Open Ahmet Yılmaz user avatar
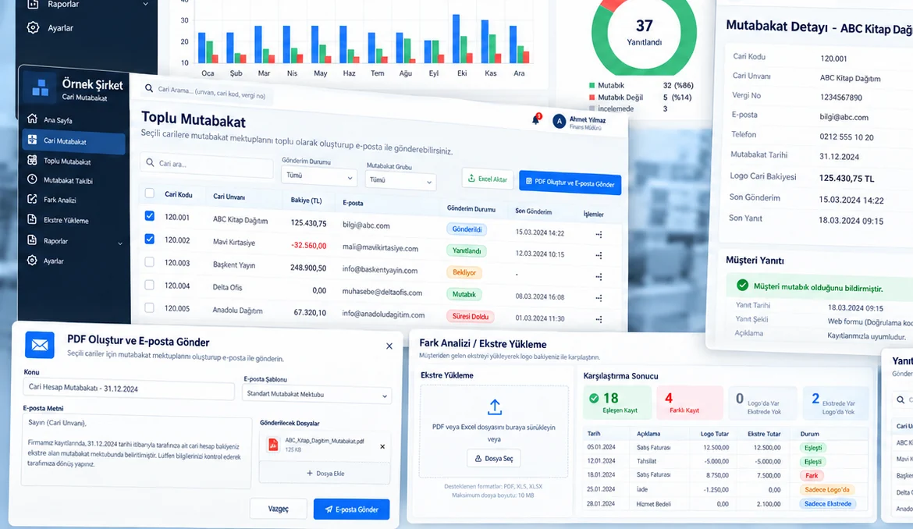913x529 pixels. tap(559, 121)
